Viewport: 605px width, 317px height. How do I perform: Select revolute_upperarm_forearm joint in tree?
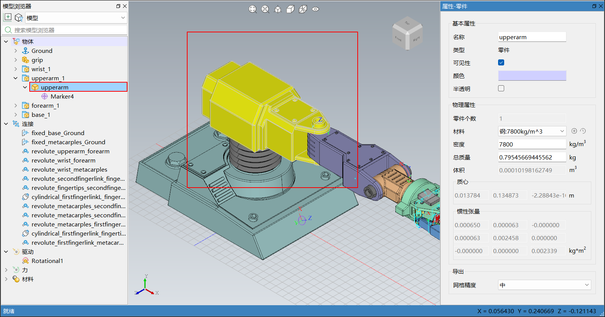coord(70,151)
